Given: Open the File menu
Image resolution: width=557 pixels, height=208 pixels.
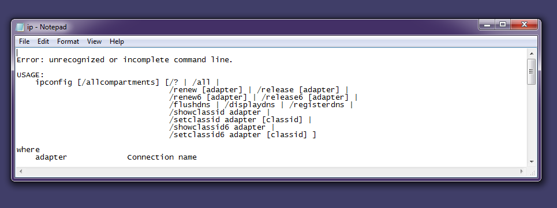Looking at the screenshot, I should (x=24, y=41).
